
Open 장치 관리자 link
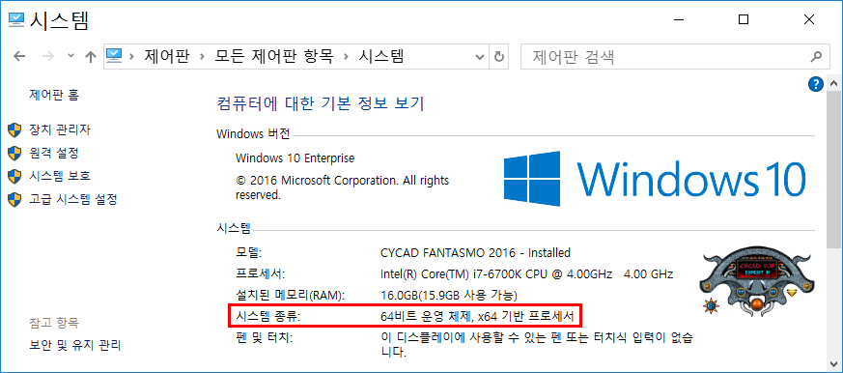click(x=60, y=129)
